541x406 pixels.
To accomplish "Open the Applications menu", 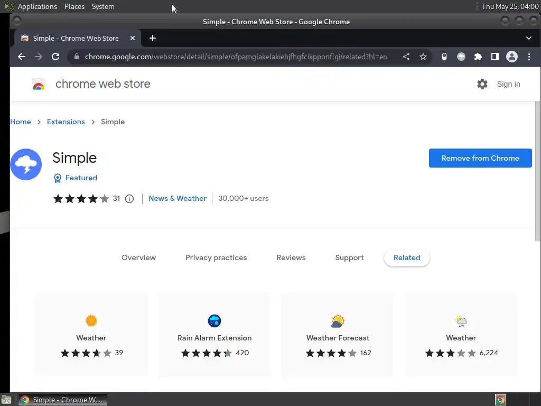I will pos(38,6).
